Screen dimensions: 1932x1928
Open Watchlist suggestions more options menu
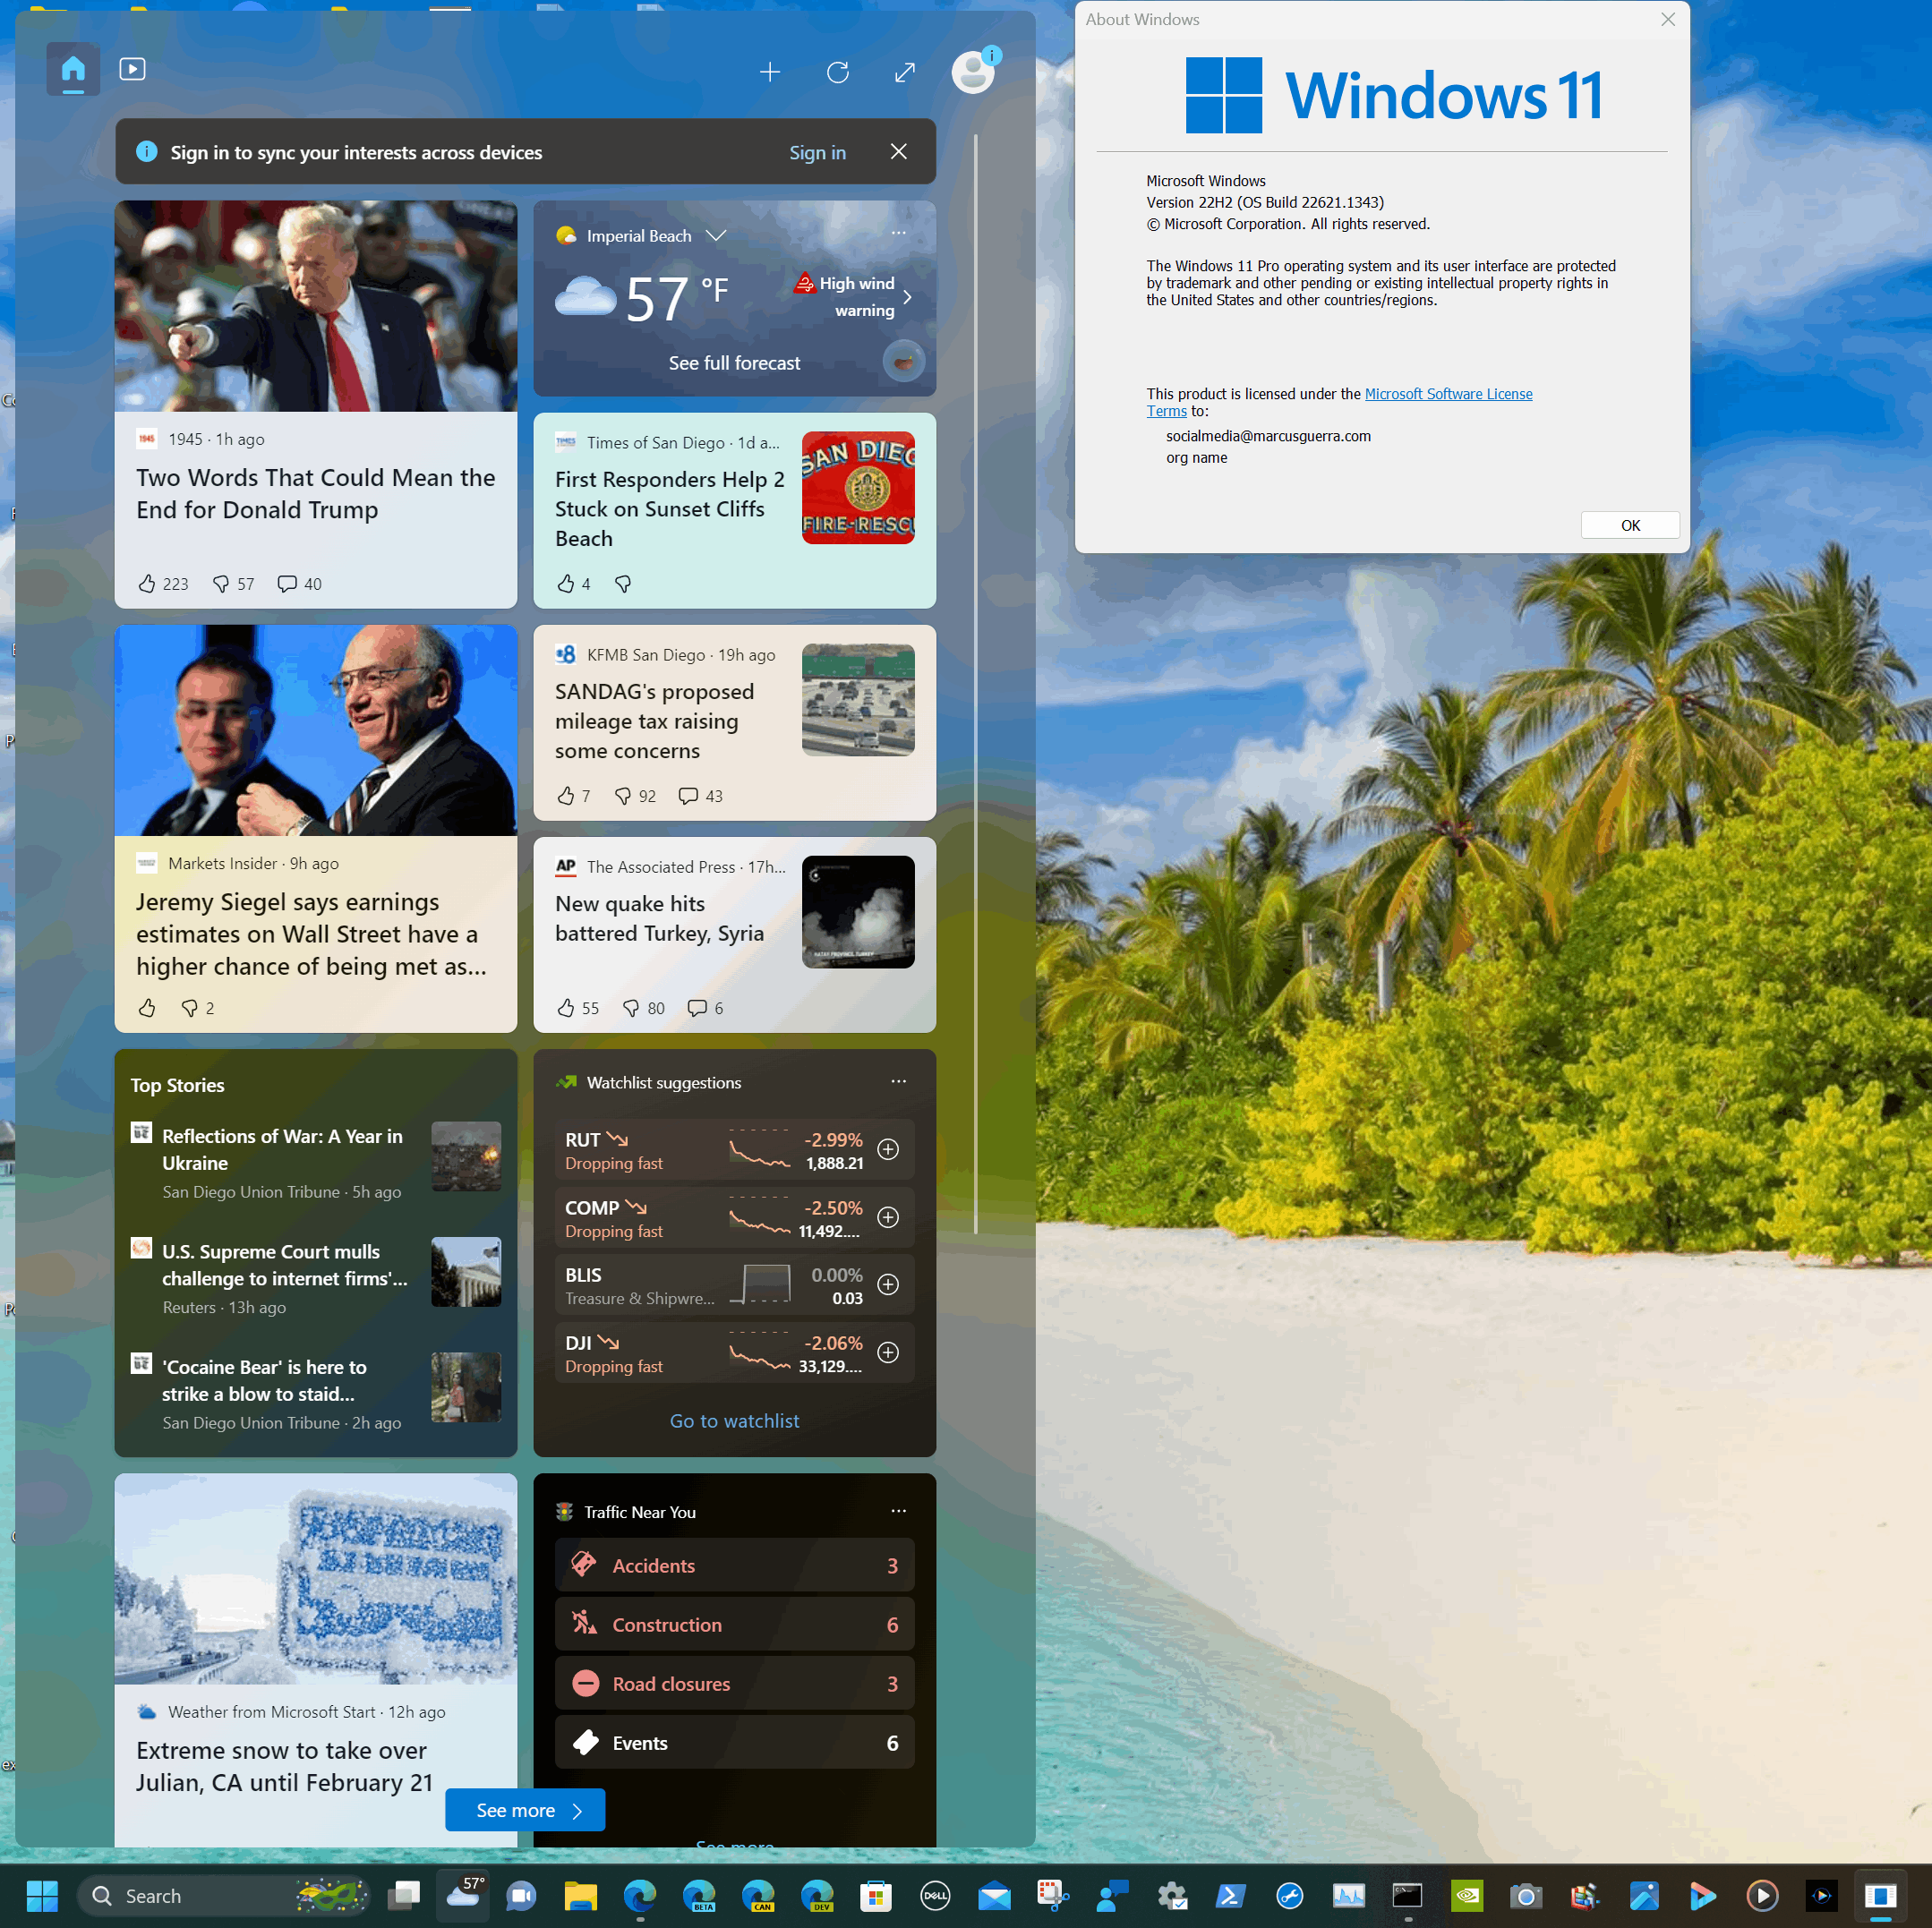[898, 1082]
